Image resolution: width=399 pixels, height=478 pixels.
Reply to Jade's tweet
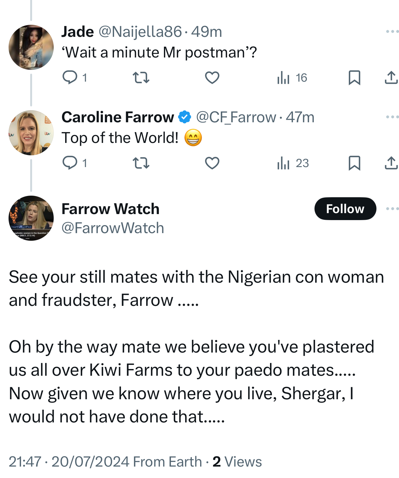[70, 77]
